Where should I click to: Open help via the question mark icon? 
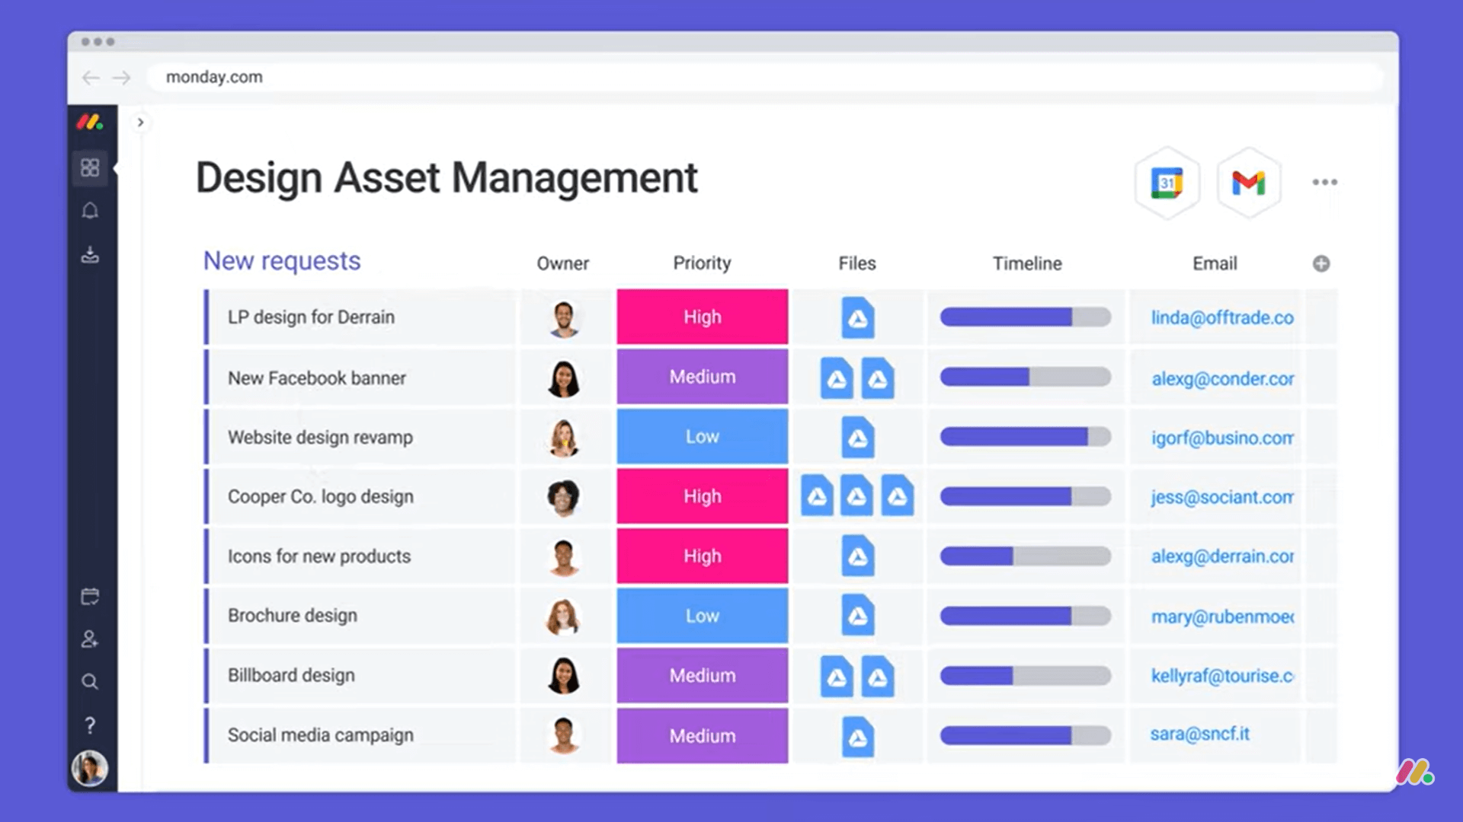pyautogui.click(x=90, y=725)
